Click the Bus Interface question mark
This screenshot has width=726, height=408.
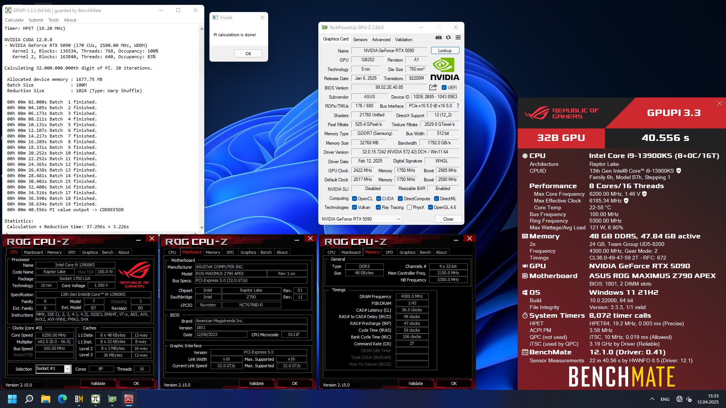coord(458,106)
